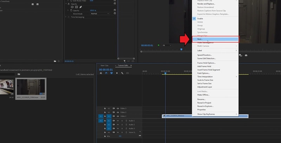281x143 pixels.
Task: Select the hallway A001 .braw clip thumbnail
Action: 31,87
